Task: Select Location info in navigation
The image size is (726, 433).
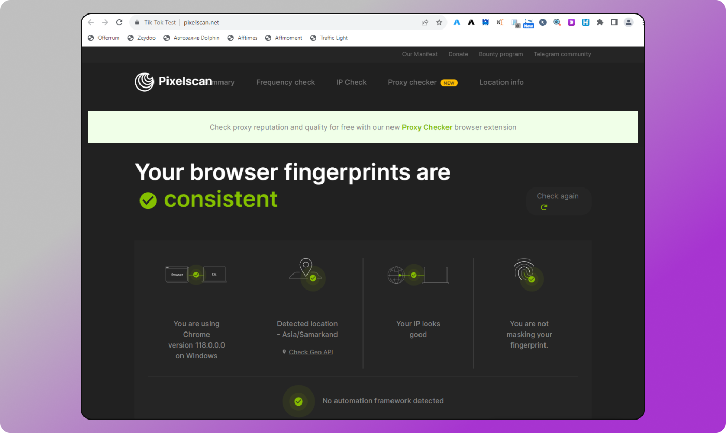Action: (x=501, y=82)
